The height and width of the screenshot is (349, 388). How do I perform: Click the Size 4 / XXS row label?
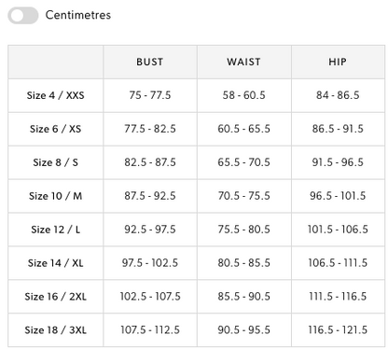click(x=55, y=95)
